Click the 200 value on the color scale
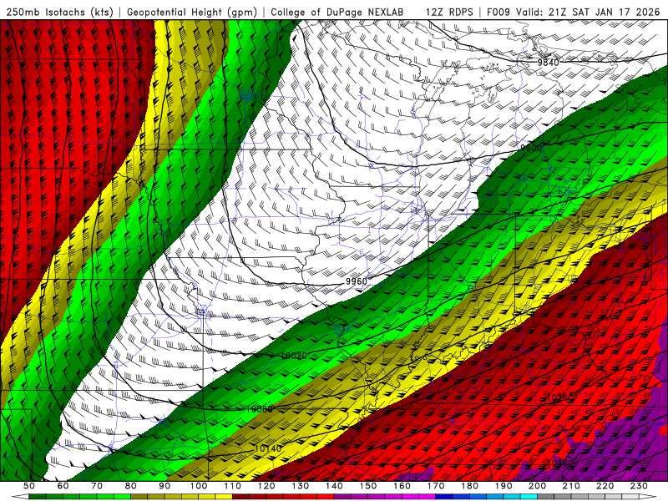This screenshot has width=668, height=501. coord(538,486)
